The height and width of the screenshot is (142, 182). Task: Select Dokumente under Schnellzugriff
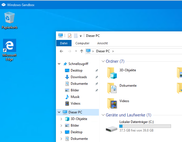point(79,84)
